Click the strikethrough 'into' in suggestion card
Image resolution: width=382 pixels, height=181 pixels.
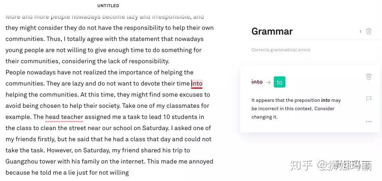[x=257, y=82]
